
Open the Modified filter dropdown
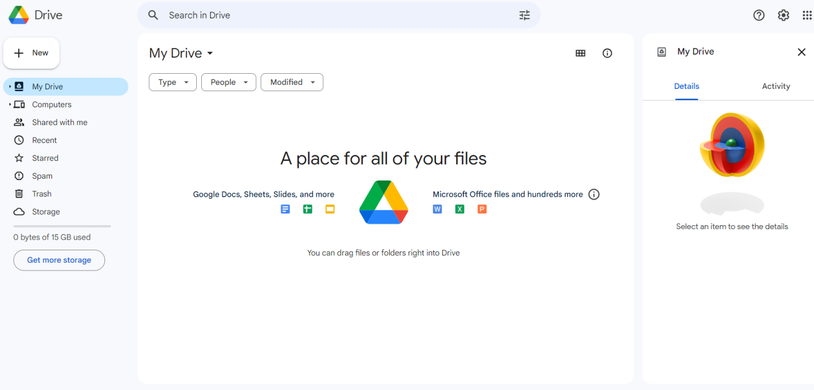coord(292,82)
